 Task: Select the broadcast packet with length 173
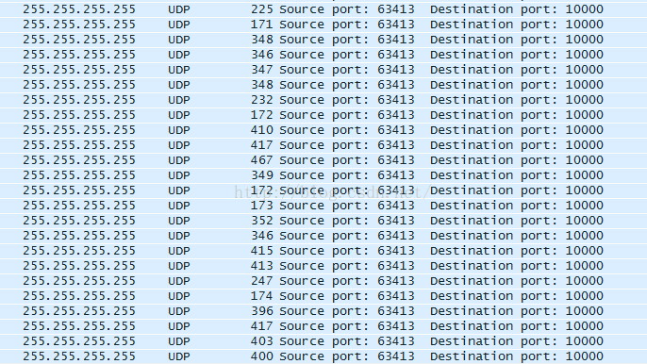(x=323, y=206)
